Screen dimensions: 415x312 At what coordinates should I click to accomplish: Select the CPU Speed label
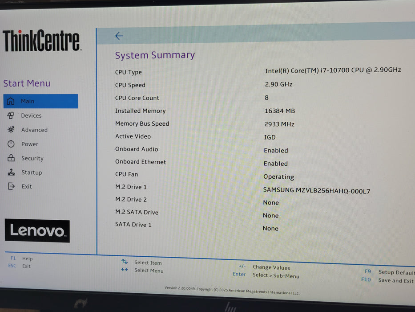(x=130, y=85)
